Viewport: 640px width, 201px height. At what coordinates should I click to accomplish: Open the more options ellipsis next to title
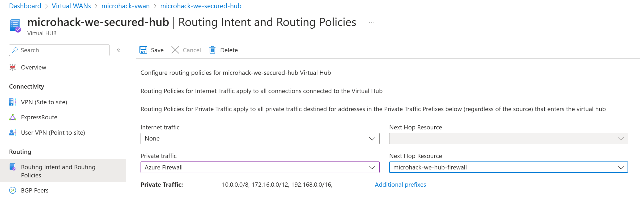372,22
